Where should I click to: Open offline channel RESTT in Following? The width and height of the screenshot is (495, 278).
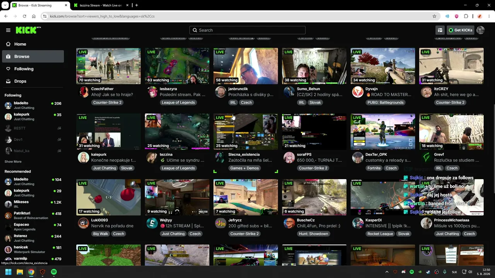coord(33,128)
